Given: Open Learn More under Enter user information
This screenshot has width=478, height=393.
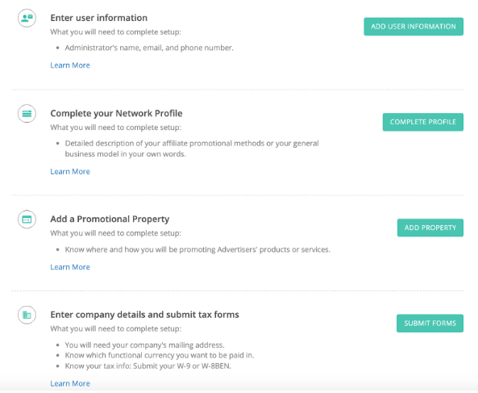Looking at the screenshot, I should pyautogui.click(x=70, y=65).
